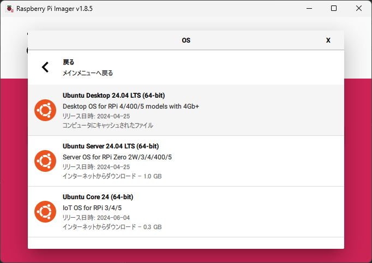Close the Raspberry Pi Imager window
372x263 pixels.
click(359, 8)
